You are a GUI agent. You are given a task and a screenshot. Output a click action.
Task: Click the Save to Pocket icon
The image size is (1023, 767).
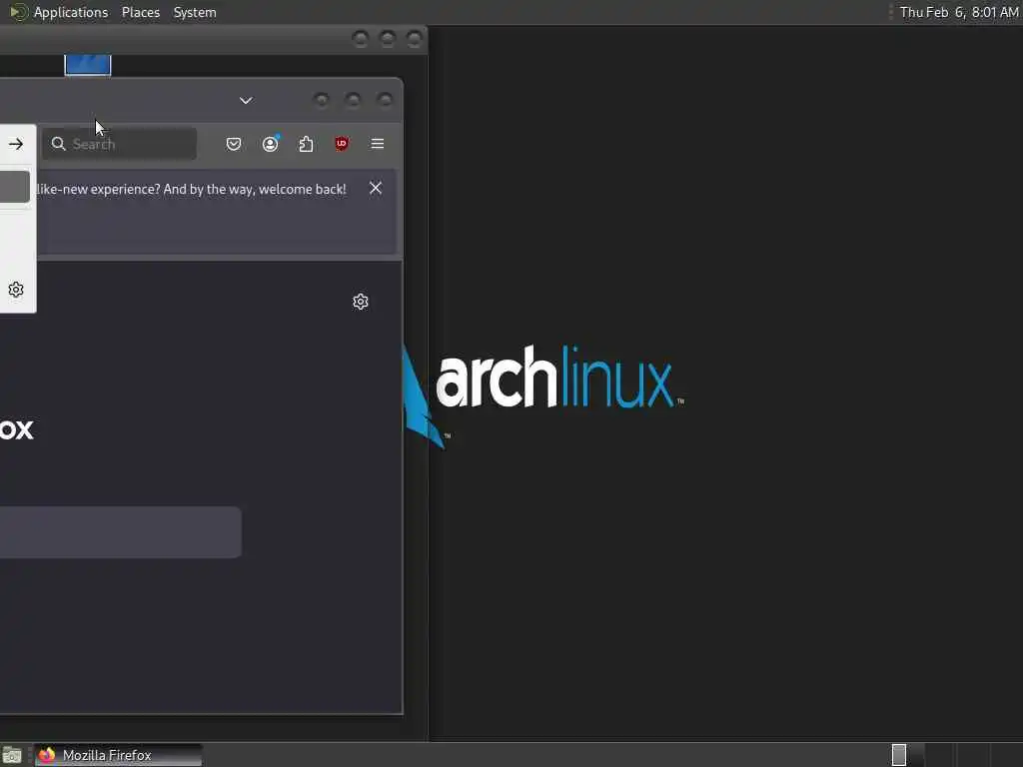[x=234, y=144]
